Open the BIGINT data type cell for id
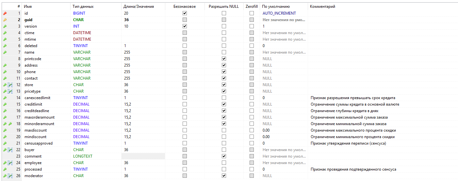Image resolution: width=458 pixels, height=181 pixels. pos(79,13)
